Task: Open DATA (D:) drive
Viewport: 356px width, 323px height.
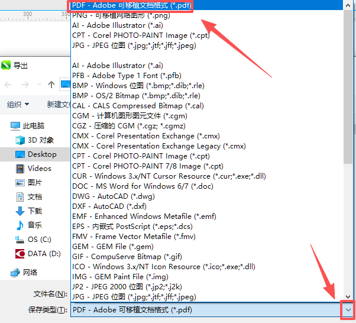Action: [x=38, y=254]
